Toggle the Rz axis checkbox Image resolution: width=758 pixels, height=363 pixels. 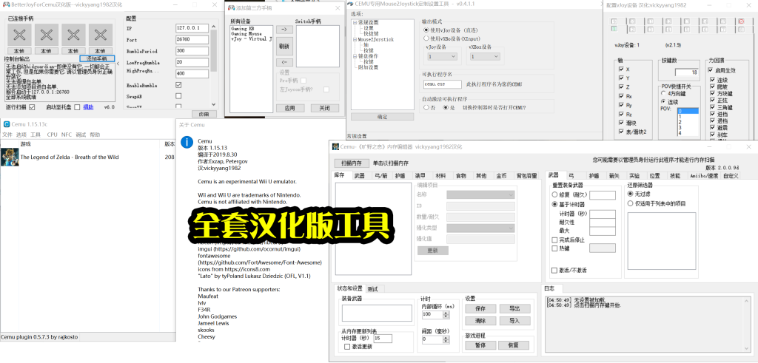pos(621,114)
